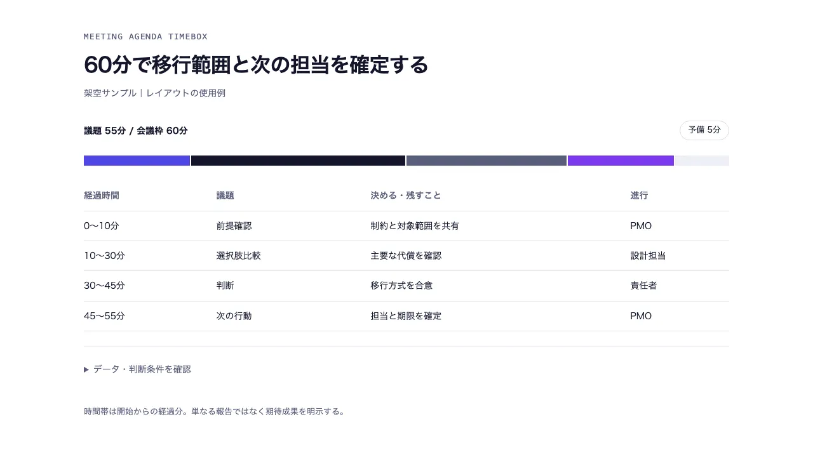Click the light 予備 buffer timeline segment

point(702,161)
